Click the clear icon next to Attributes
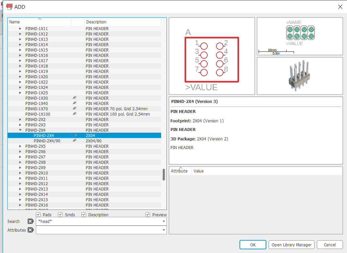This screenshot has height=253, width=347. pyautogui.click(x=30, y=230)
